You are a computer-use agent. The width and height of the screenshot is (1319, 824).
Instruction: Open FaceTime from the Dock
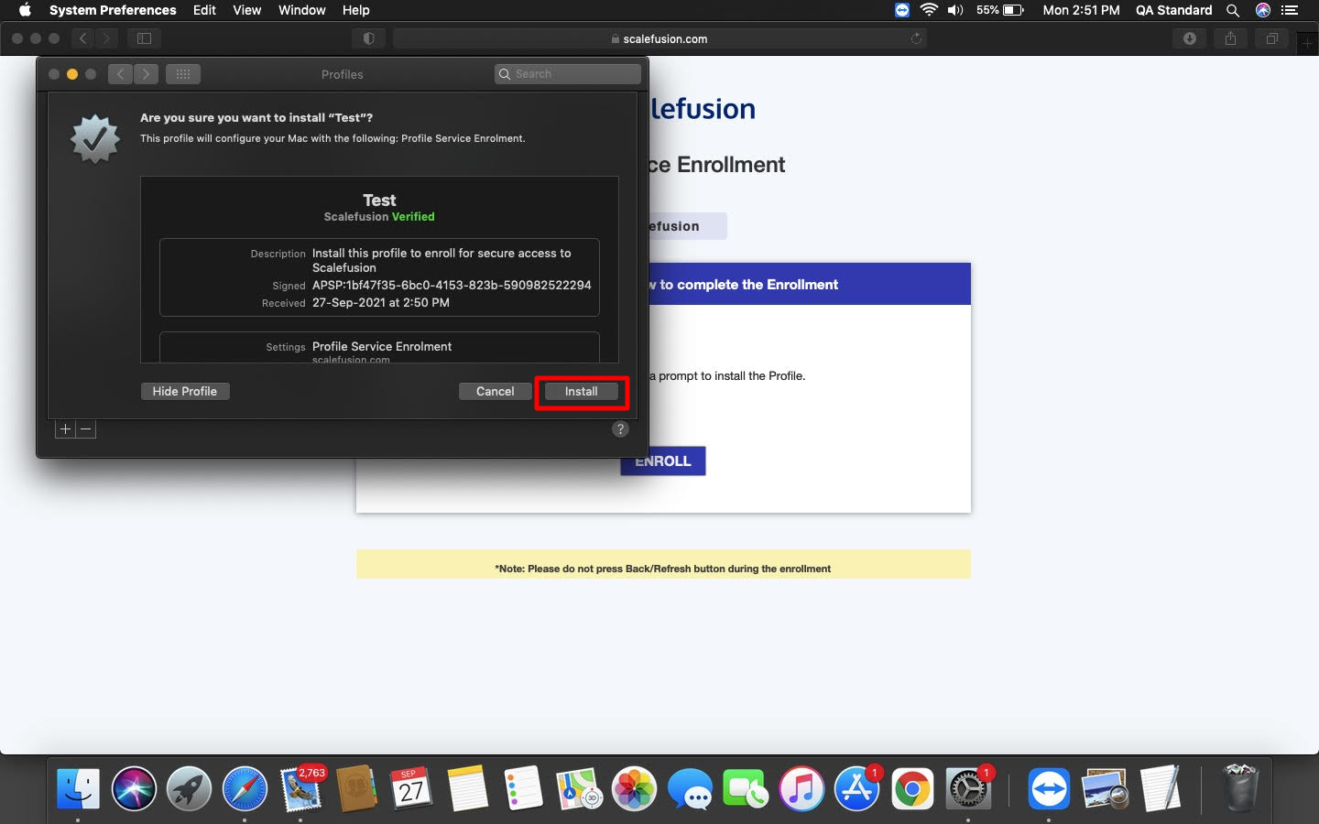(x=746, y=788)
